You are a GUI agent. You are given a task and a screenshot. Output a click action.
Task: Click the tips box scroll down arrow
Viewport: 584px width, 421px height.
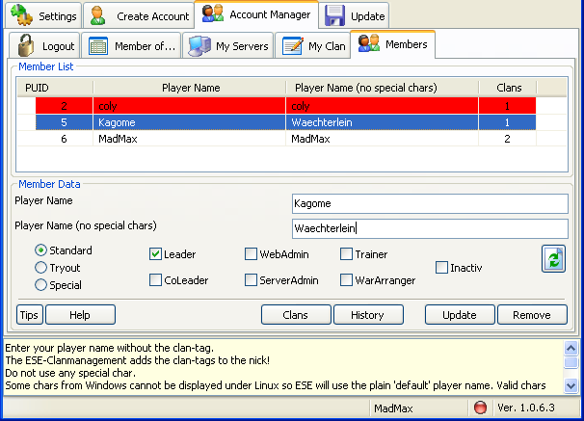(x=571, y=385)
